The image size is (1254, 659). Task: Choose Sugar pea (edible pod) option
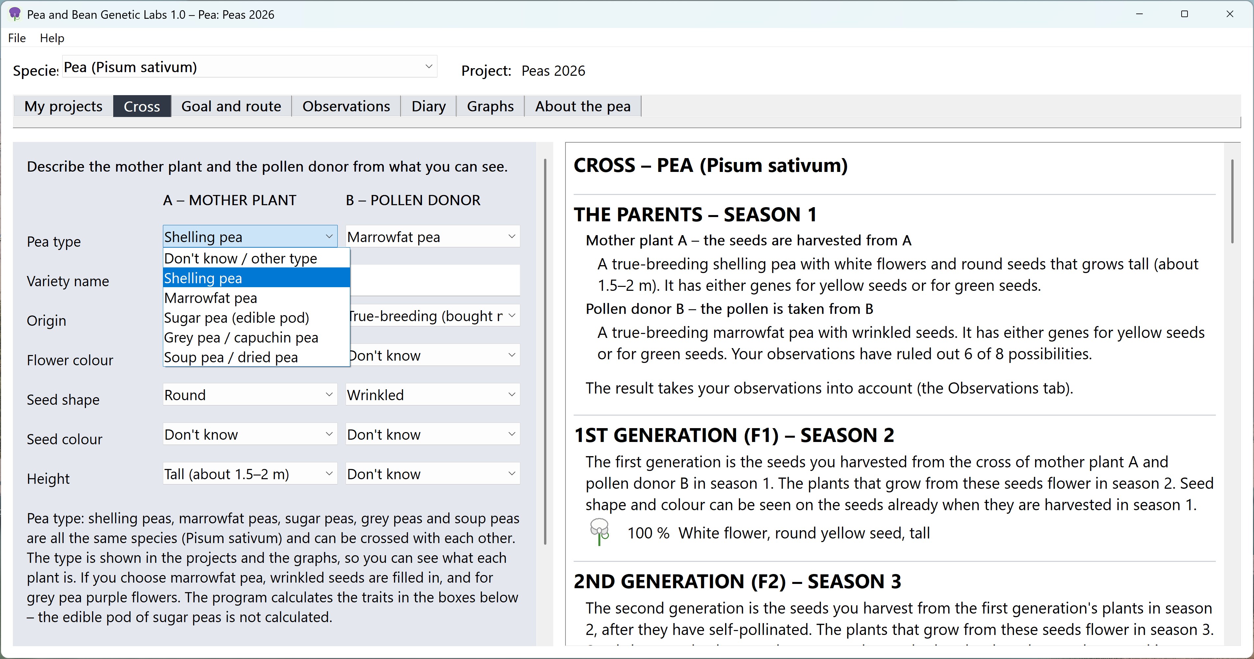[x=256, y=317]
